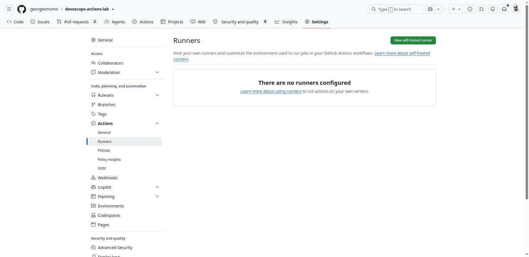Open the plus create-new dropdown
This screenshot has height=257, width=529.
[x=456, y=9]
